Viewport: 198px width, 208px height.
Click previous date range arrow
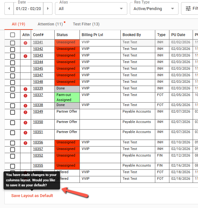(9, 8)
